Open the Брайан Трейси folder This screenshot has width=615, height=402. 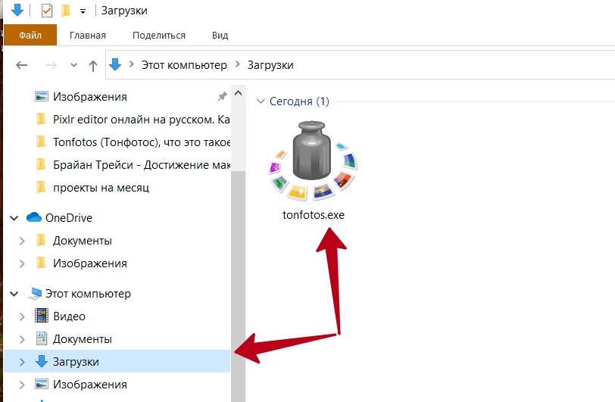(141, 165)
